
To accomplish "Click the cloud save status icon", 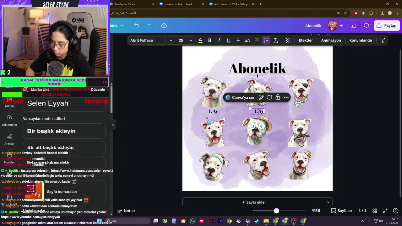I will click(x=164, y=25).
